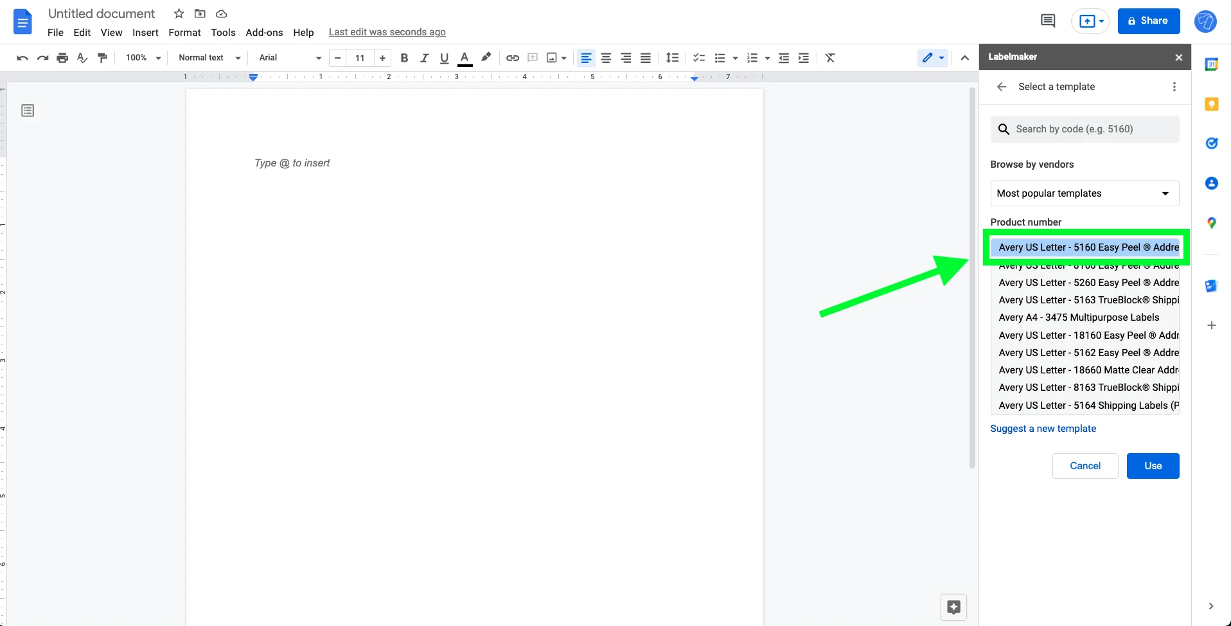This screenshot has width=1231, height=626.
Task: Set left alignment
Action: pyautogui.click(x=586, y=58)
